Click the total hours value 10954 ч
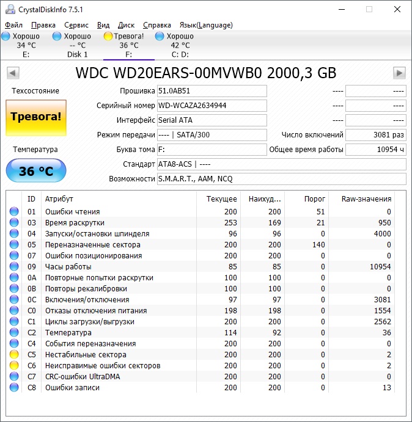412x422 pixels. tap(375, 150)
